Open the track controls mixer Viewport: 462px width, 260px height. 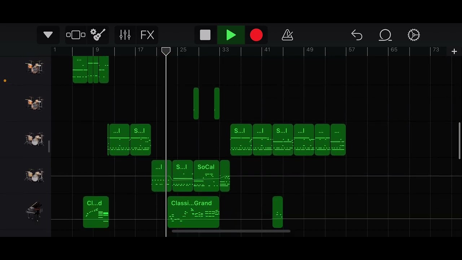(125, 35)
